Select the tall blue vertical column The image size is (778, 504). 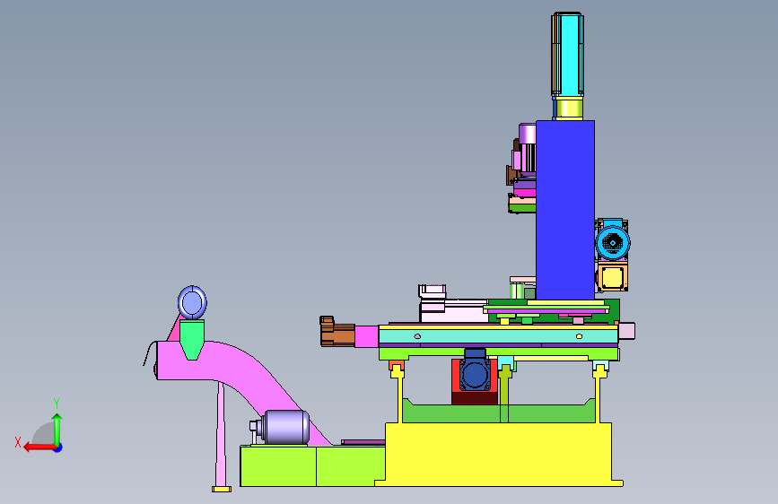coord(565,210)
